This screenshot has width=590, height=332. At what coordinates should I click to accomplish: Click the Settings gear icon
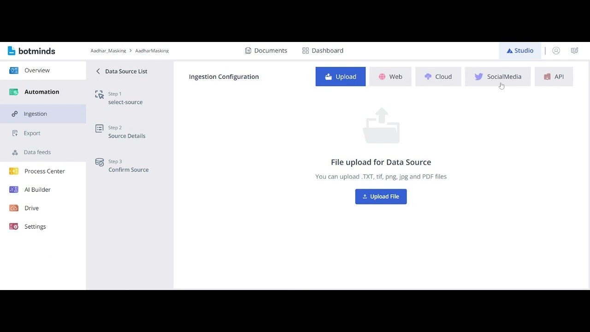[14, 226]
